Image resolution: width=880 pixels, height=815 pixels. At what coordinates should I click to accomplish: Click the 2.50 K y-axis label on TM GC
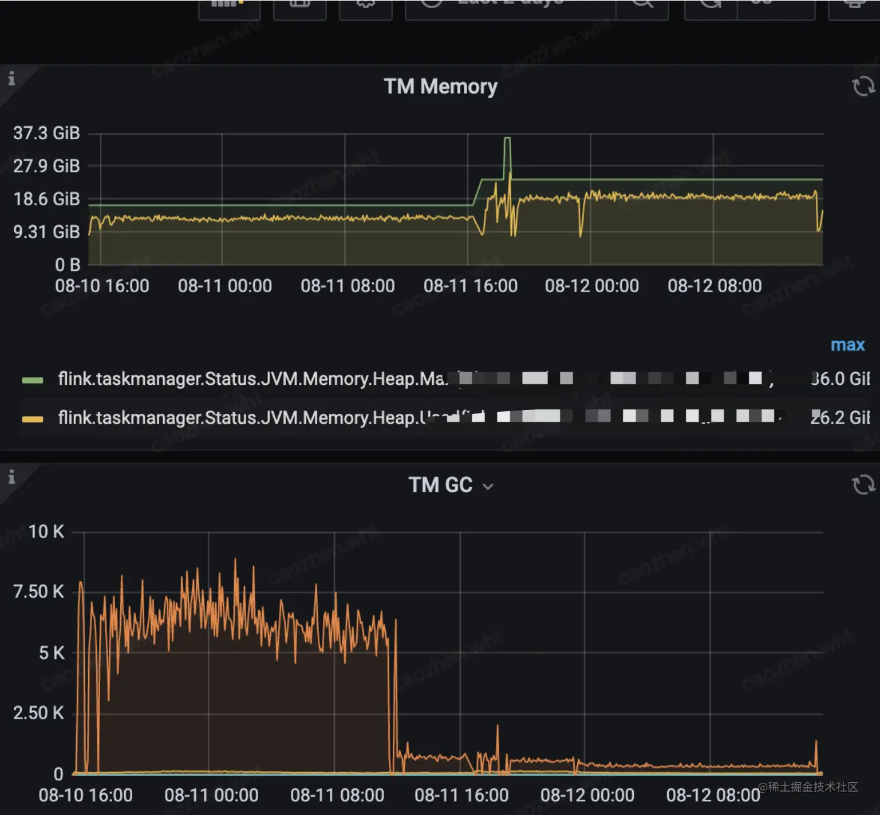(38, 713)
